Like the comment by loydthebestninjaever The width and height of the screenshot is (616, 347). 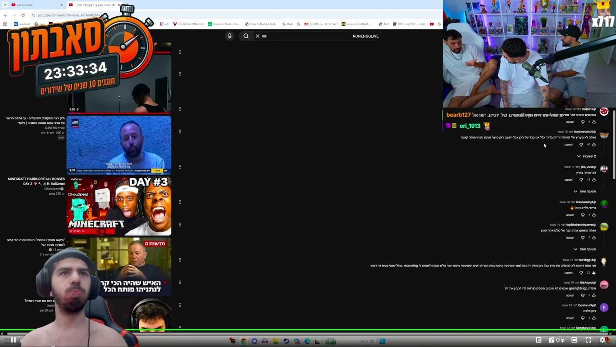point(594,238)
